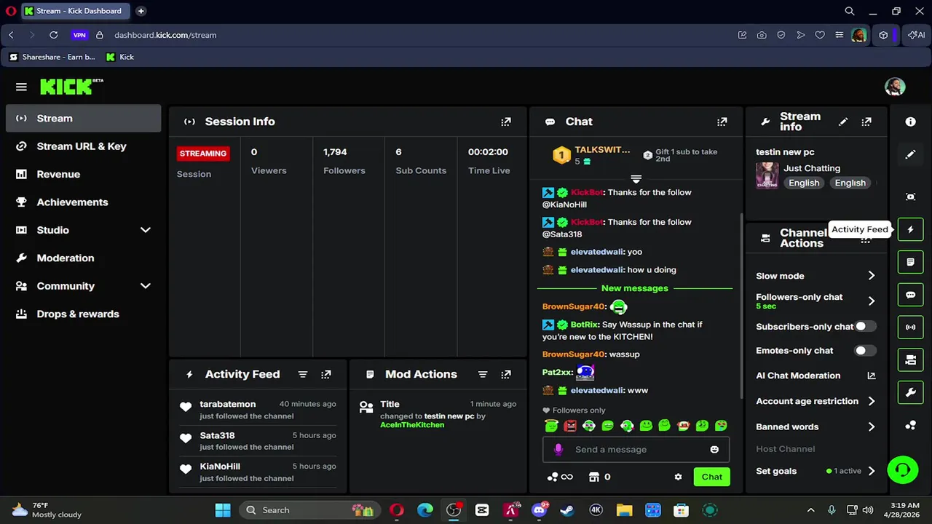Viewport: 932px width, 524px height.
Task: Click the screen capture icon in right toolbar
Action: (x=910, y=196)
